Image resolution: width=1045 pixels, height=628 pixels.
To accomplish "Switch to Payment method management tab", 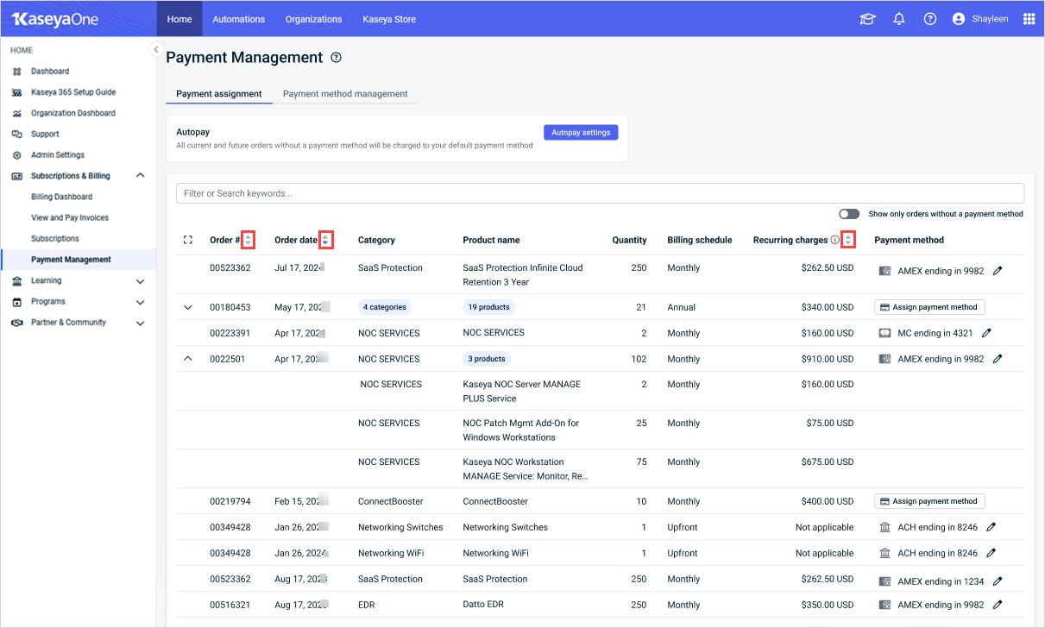I will coord(345,94).
